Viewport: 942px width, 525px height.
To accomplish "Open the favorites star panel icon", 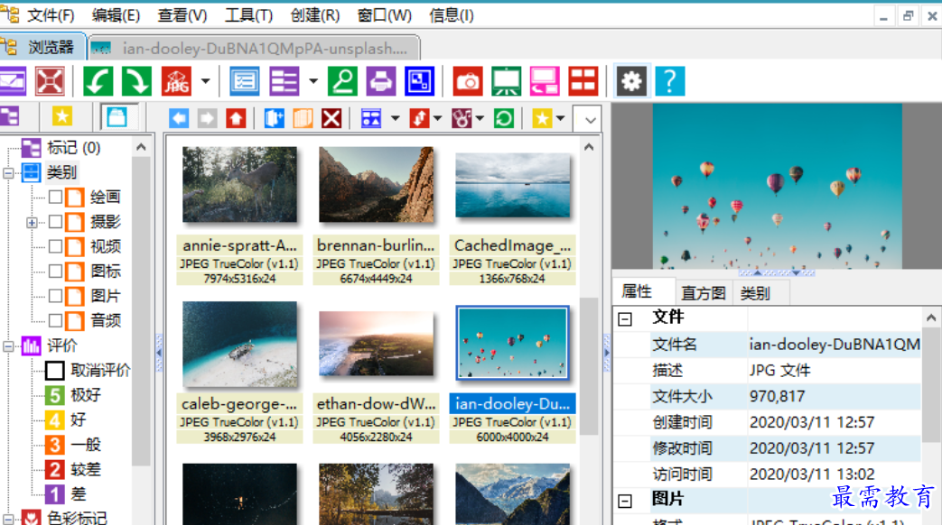I will [62, 116].
